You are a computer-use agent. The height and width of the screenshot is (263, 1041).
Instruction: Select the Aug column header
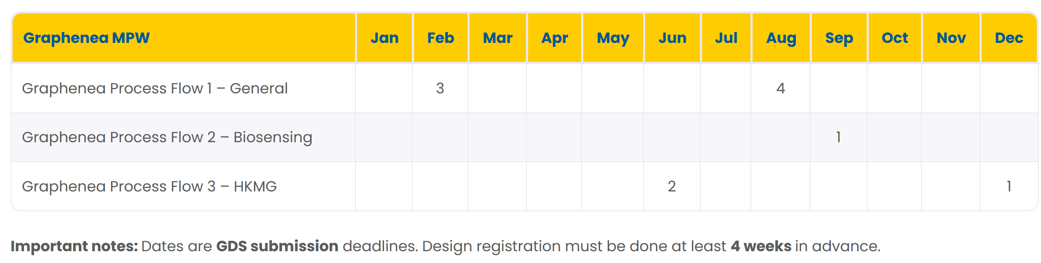781,38
